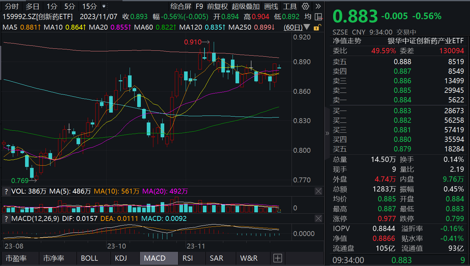Close the MACD indicator panel
Viewport: 470px width, 266px height.
tap(318, 218)
